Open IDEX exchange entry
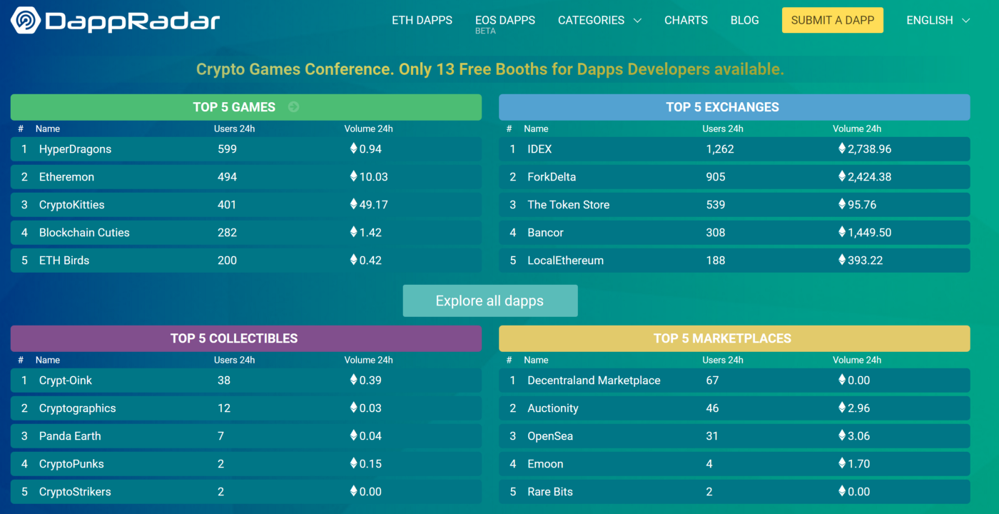The image size is (999, 514). (734, 149)
